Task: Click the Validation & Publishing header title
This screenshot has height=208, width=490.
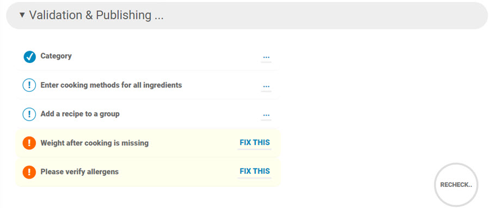Action: (x=96, y=15)
